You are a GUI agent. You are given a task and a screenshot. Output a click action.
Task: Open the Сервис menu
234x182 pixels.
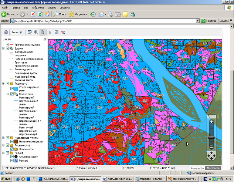pos(52,7)
